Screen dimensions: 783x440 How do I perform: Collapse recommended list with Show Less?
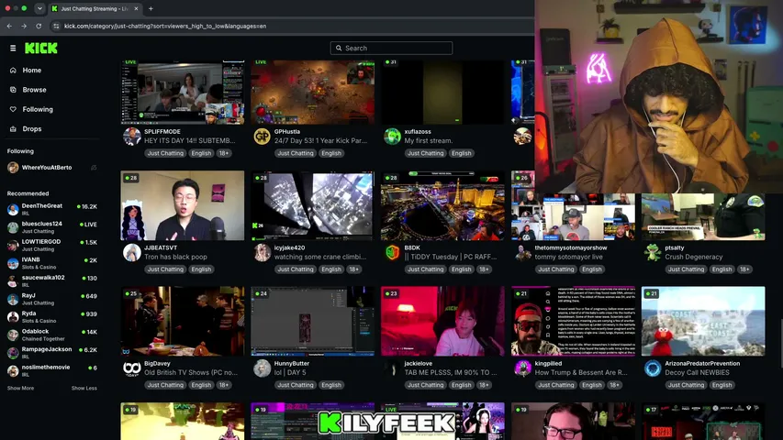point(84,388)
